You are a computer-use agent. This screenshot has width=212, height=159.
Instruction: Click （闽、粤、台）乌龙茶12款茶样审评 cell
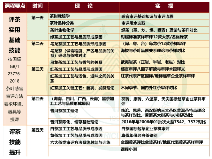pos(164,44)
